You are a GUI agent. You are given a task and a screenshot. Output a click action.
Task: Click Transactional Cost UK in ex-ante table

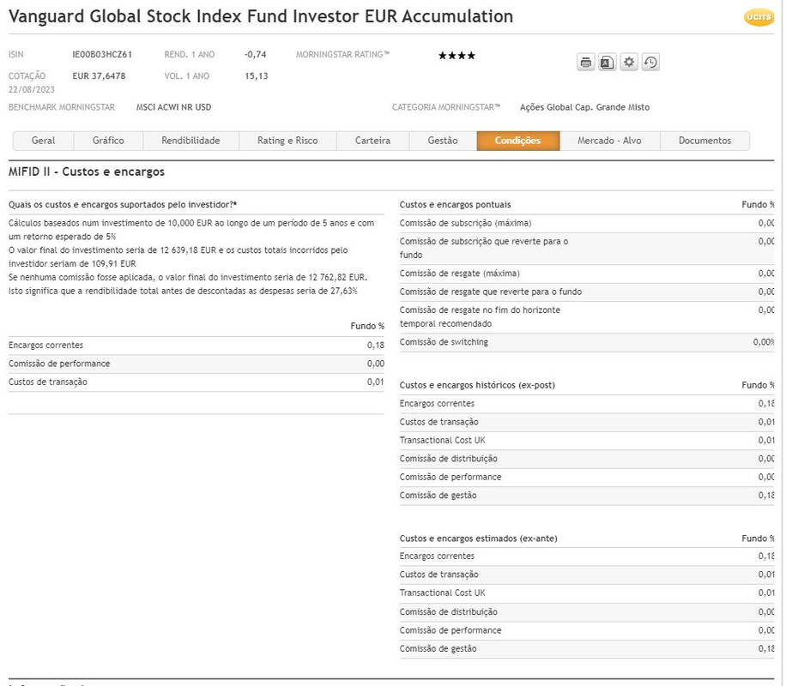point(587,593)
